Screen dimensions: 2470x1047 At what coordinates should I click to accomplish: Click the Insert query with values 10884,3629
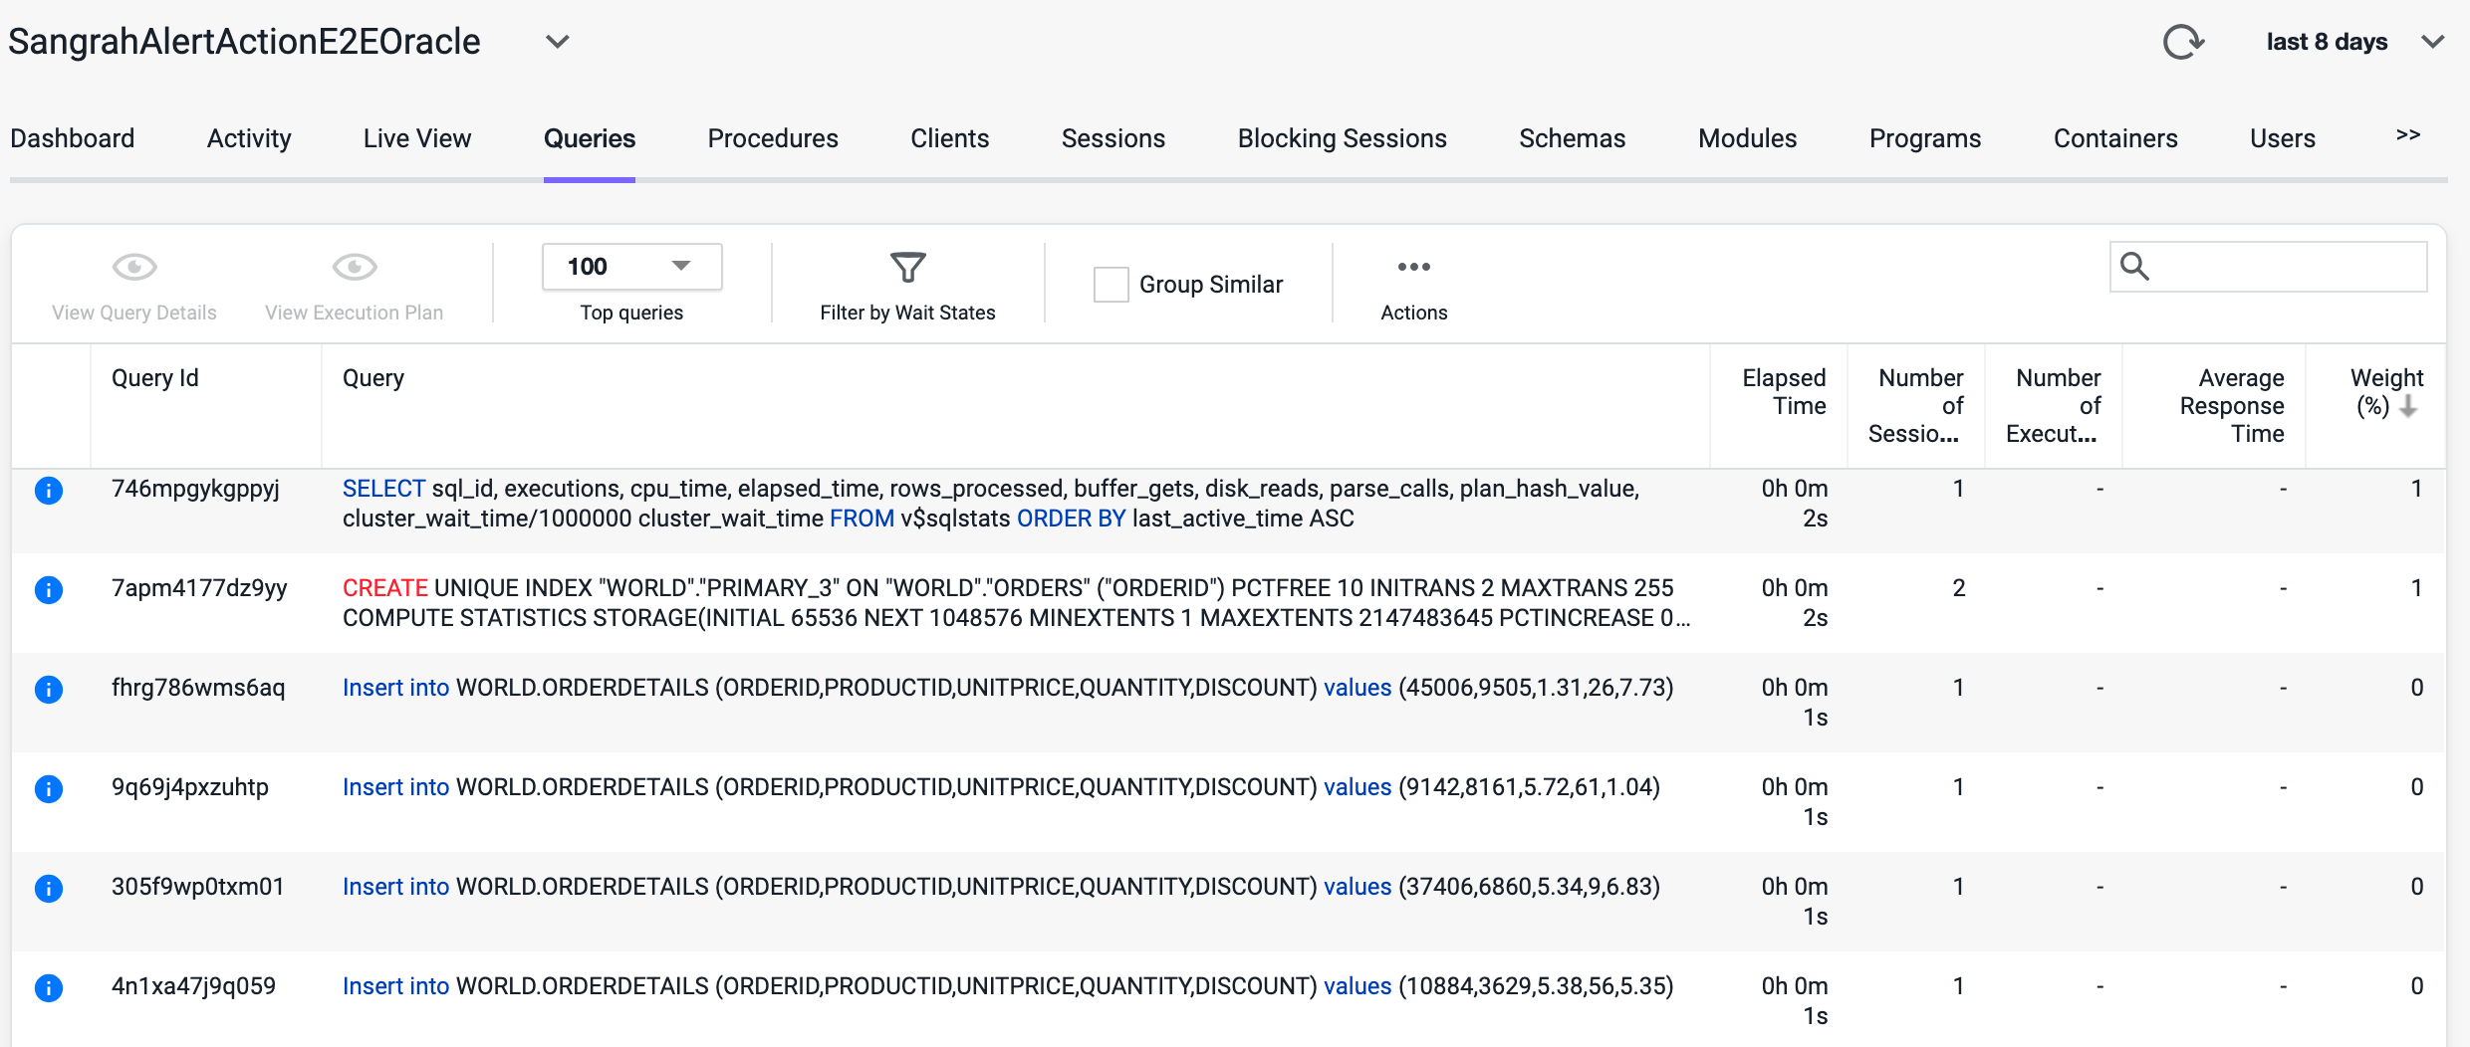1008,986
